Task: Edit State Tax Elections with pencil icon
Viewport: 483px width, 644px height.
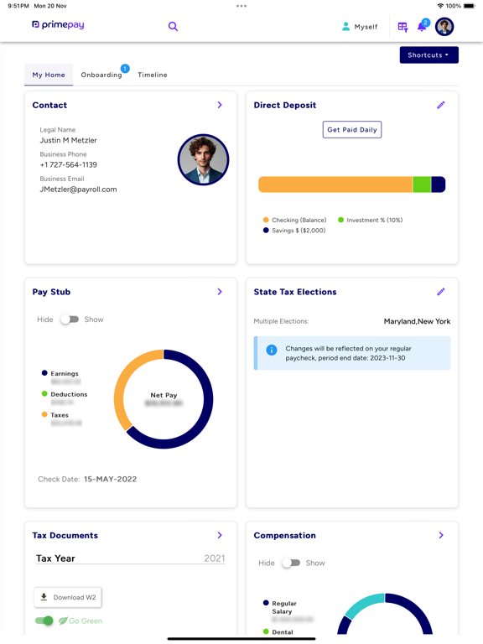Action: (441, 292)
